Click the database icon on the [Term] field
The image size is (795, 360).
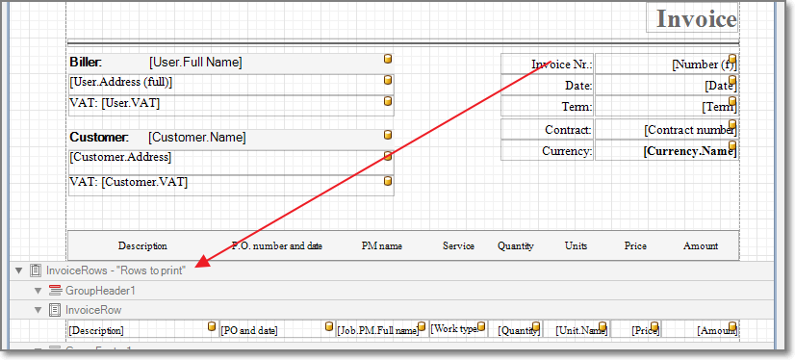click(732, 101)
